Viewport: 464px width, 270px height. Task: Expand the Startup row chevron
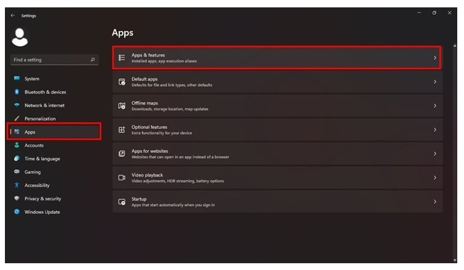pyautogui.click(x=435, y=202)
